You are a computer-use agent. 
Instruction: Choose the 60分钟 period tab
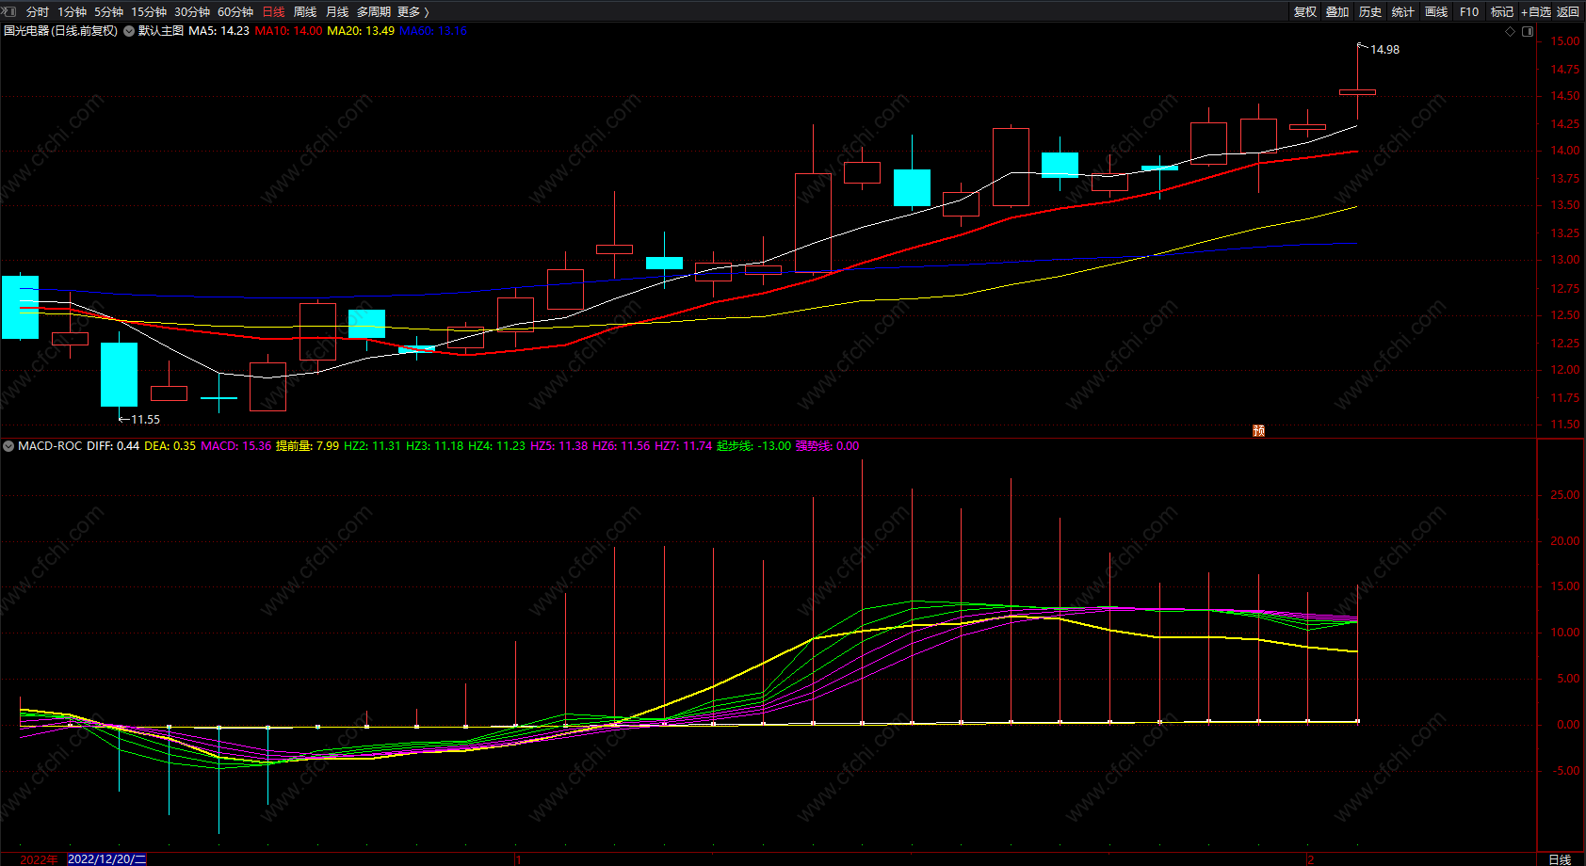[x=235, y=12]
